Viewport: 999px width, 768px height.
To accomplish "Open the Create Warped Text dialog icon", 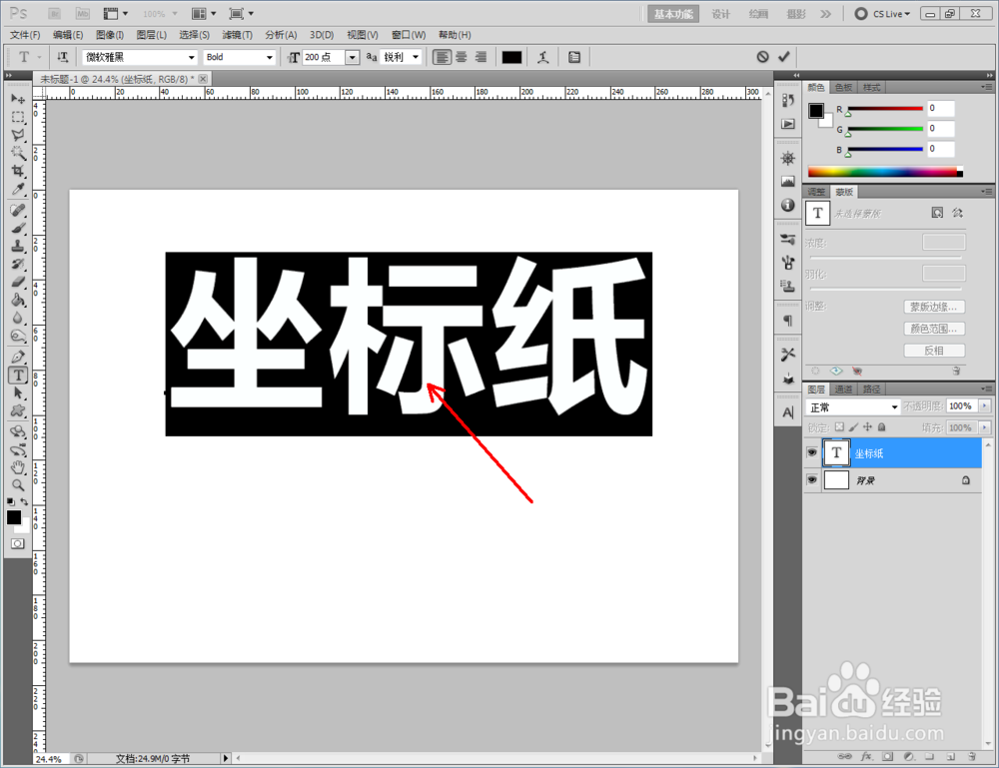I will 542,57.
